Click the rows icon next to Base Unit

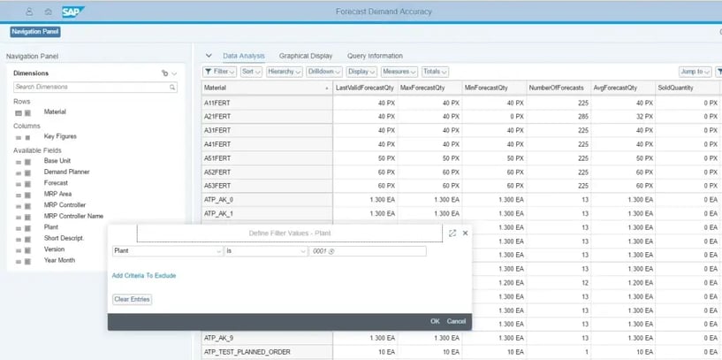(19, 162)
